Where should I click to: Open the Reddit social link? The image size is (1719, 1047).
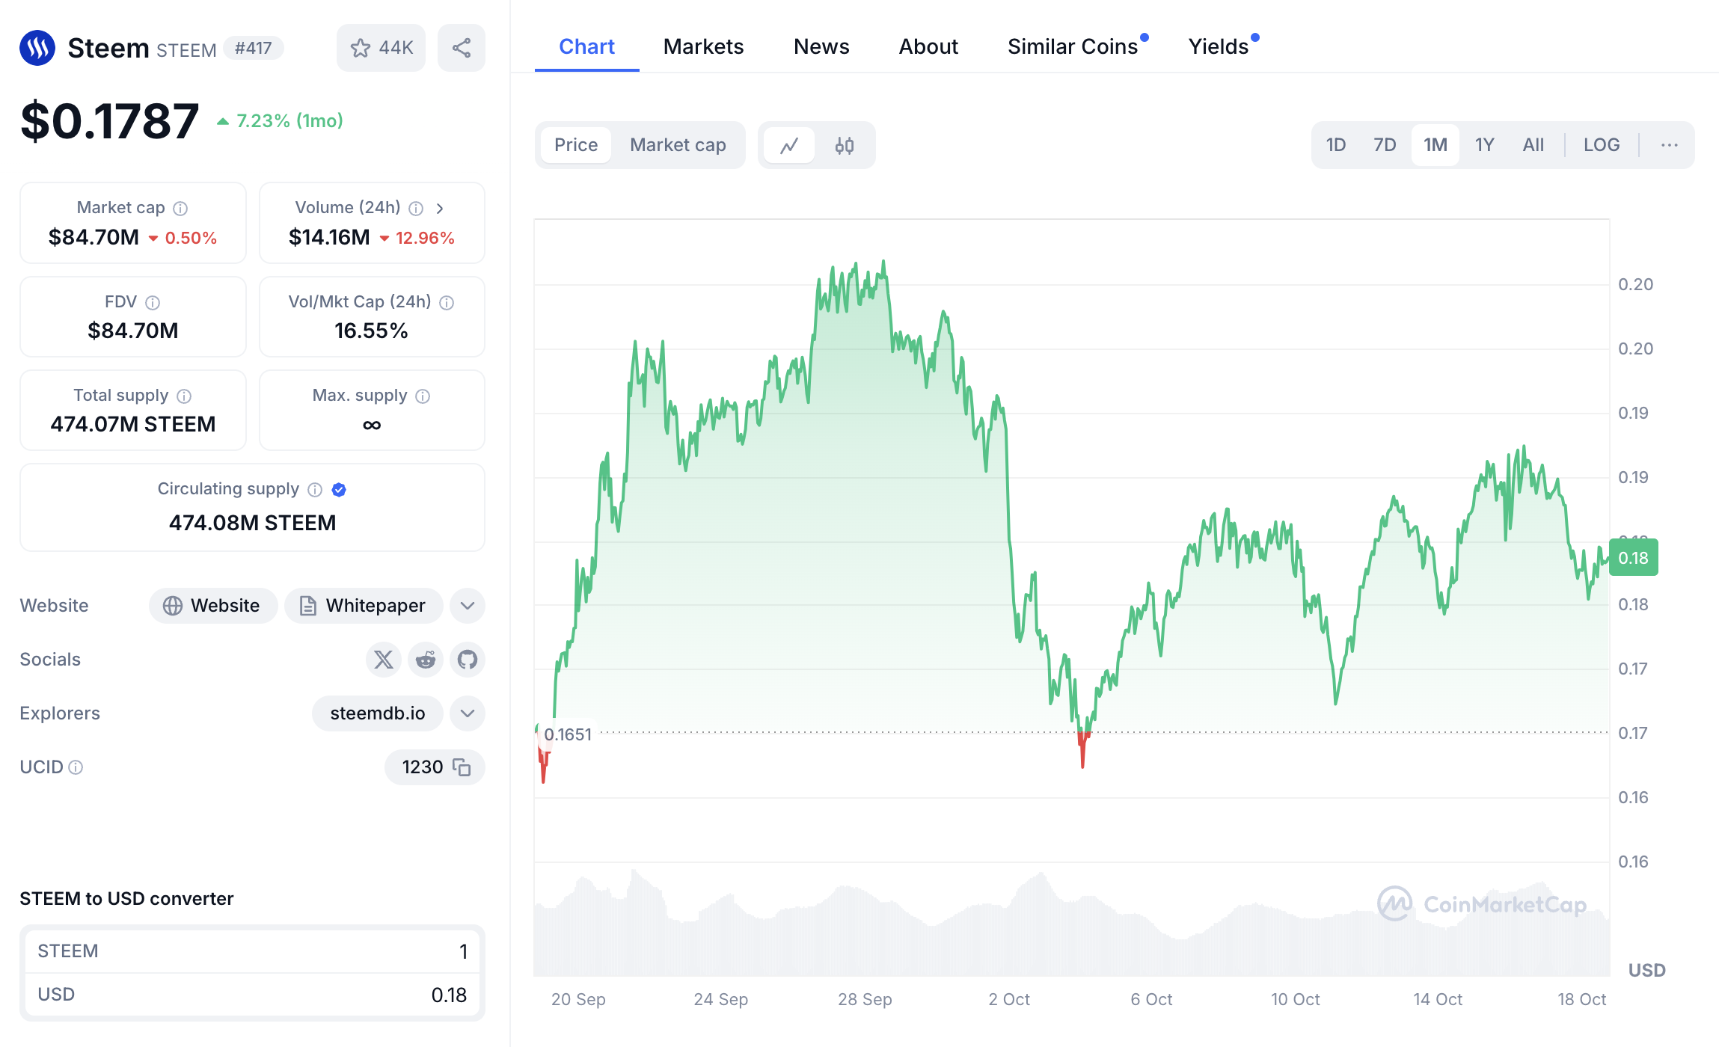click(426, 660)
